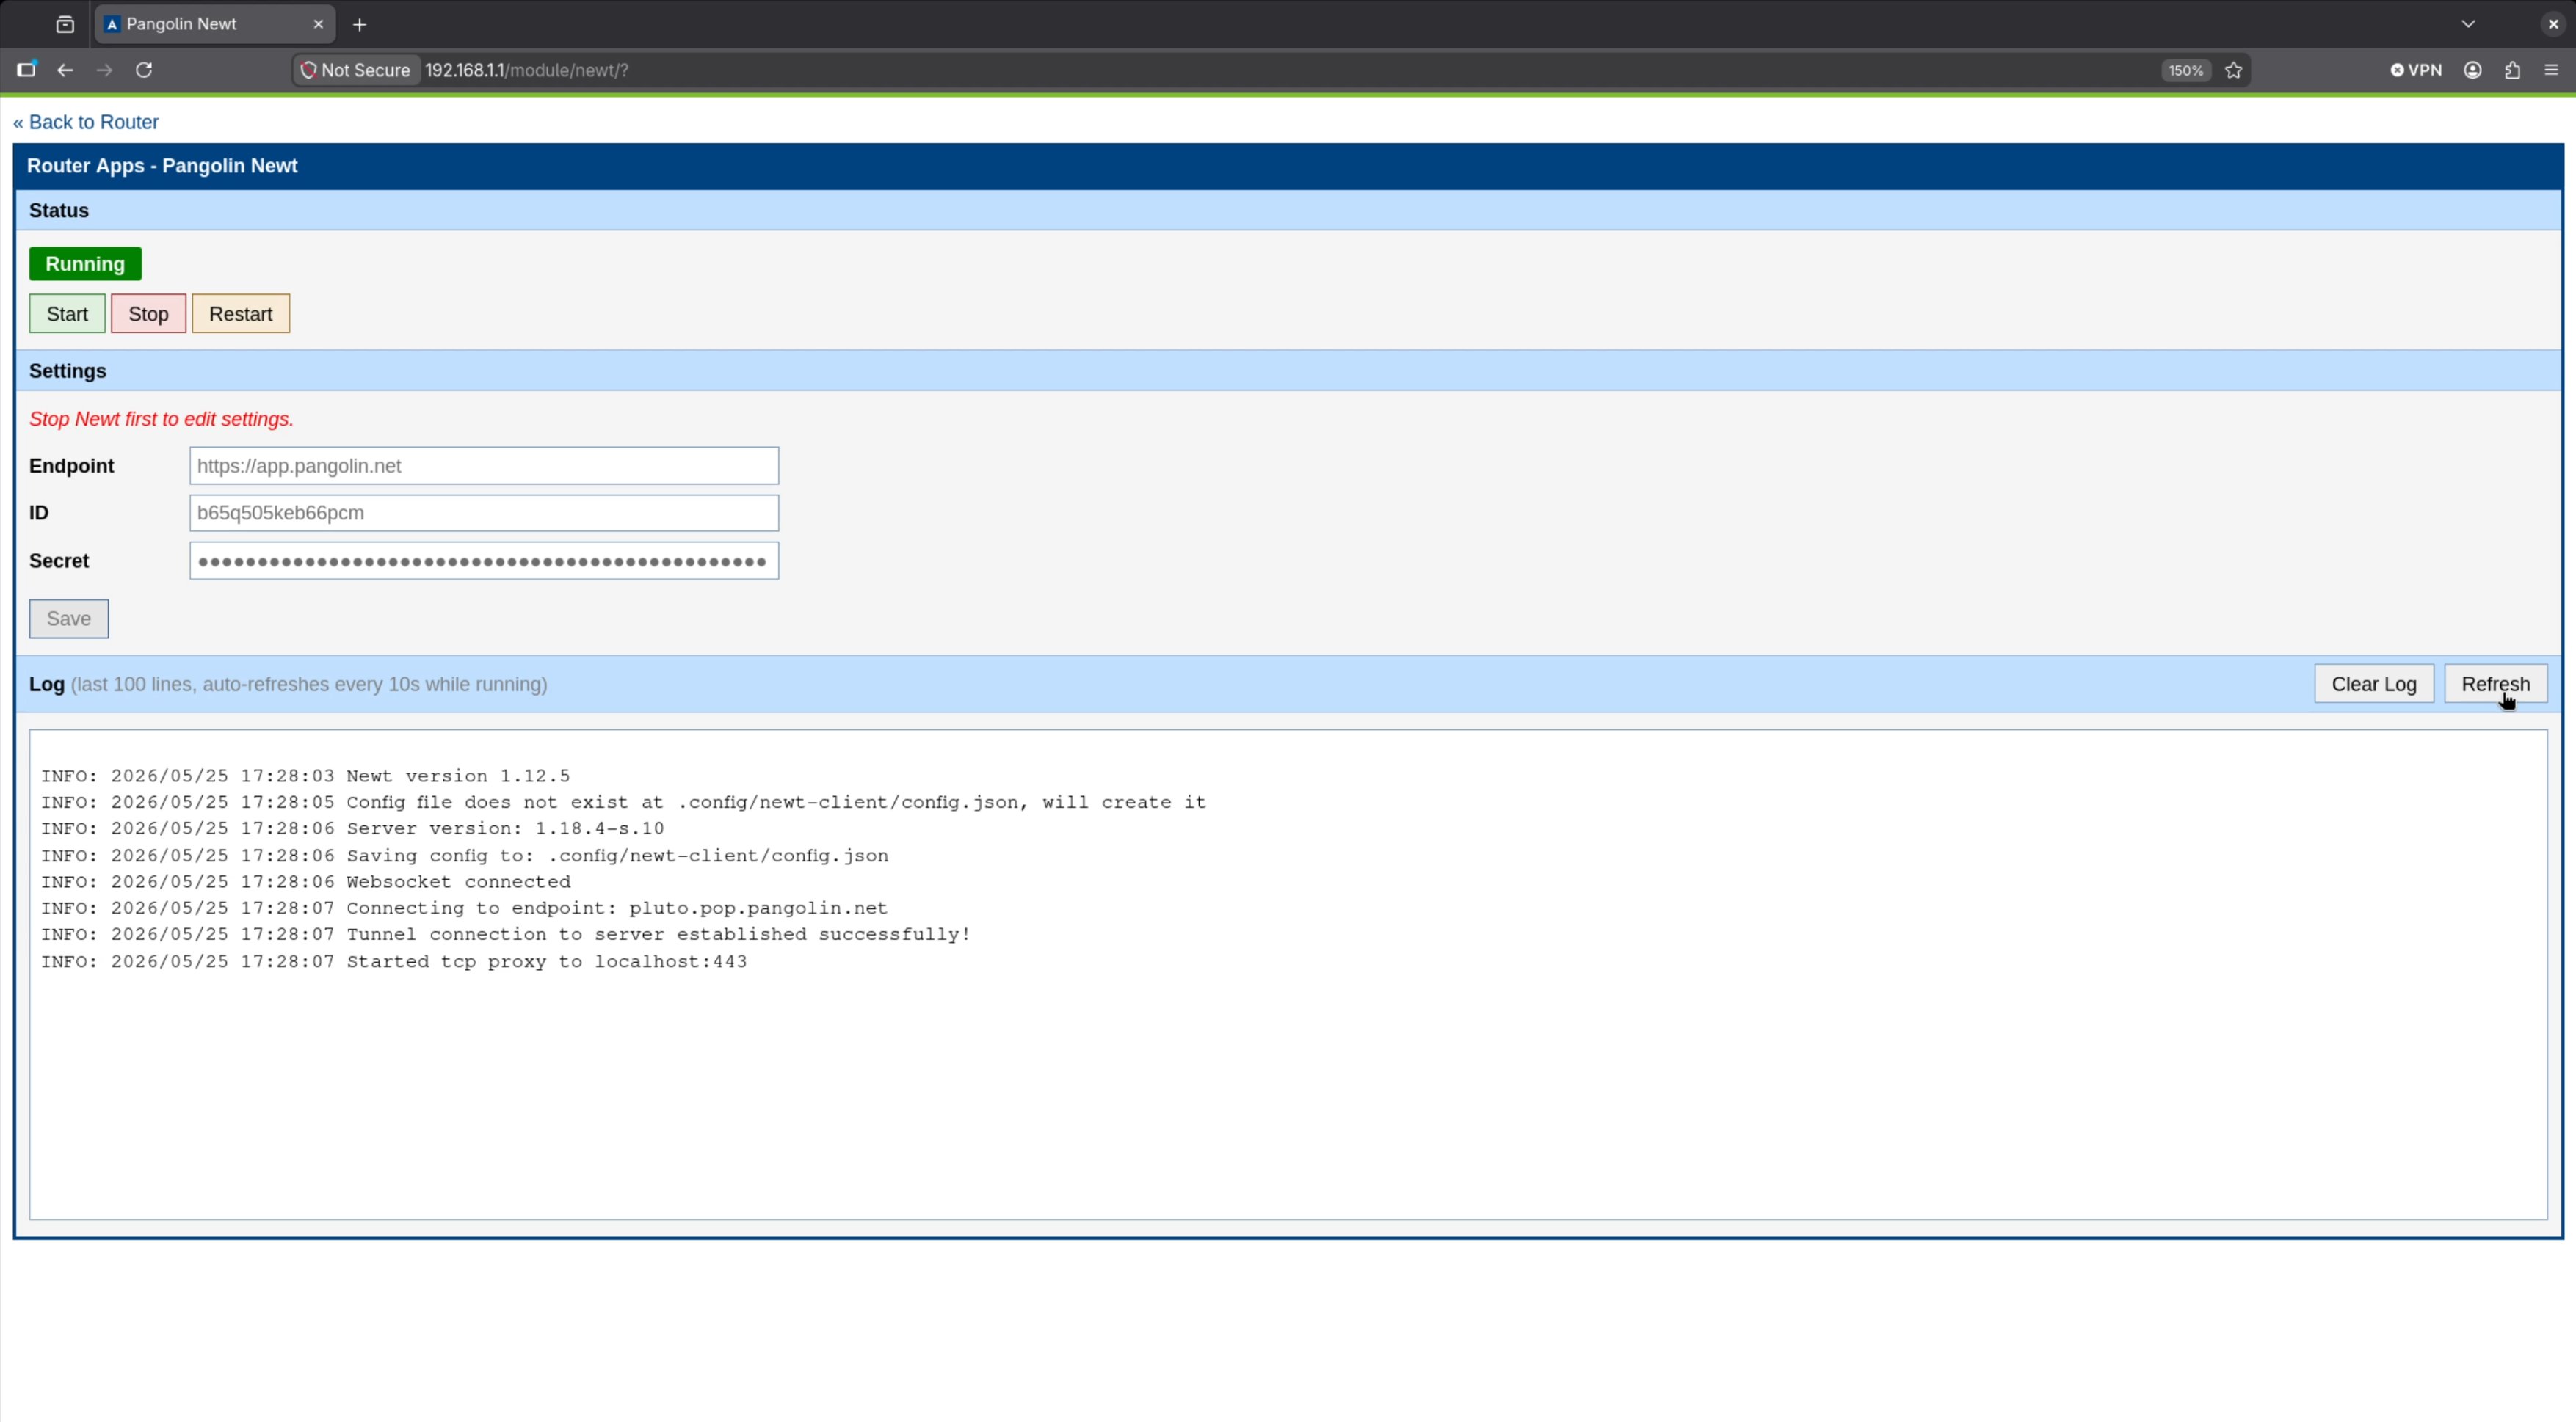Screen dimensions: 2576x1422
Task: Expand the list-all-tabs chevron
Action: [2468, 24]
